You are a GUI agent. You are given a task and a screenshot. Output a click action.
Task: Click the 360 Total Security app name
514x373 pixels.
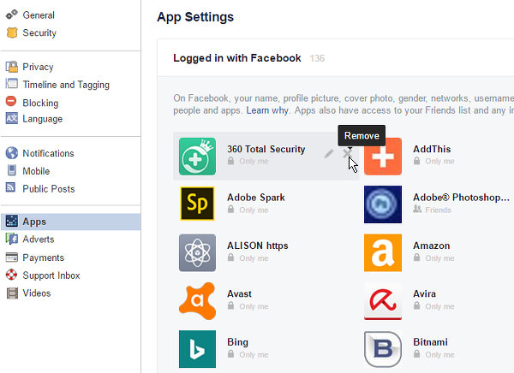coord(266,149)
